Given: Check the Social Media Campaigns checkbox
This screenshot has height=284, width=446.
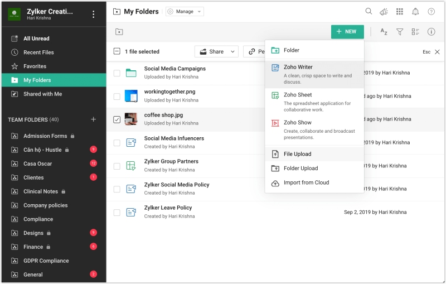Looking at the screenshot, I should coord(117,73).
